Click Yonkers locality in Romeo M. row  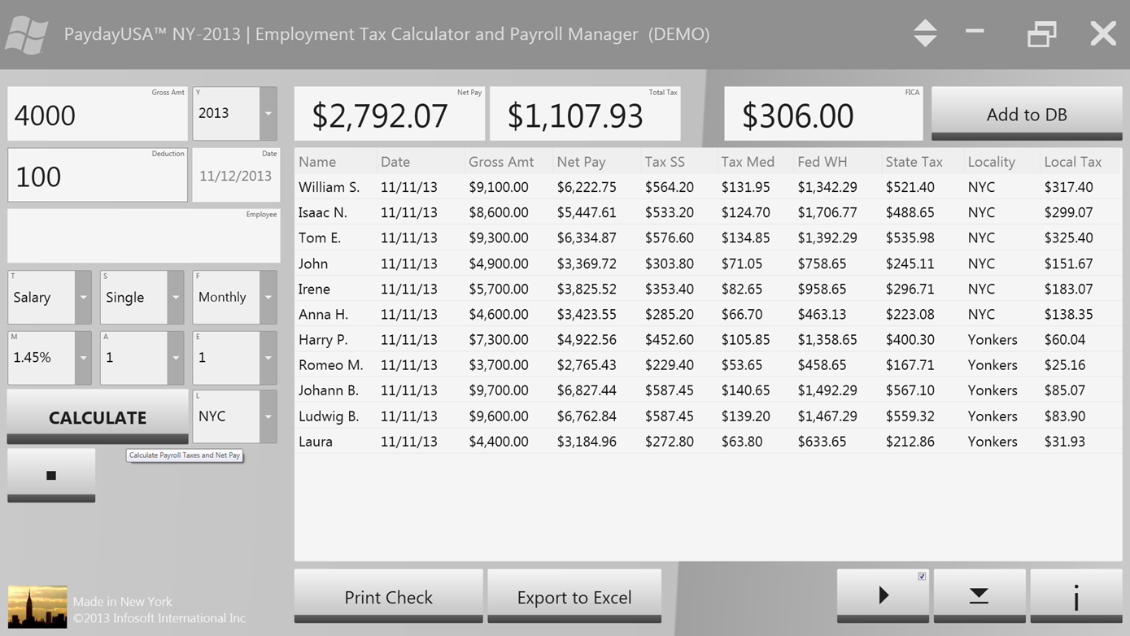click(x=993, y=364)
